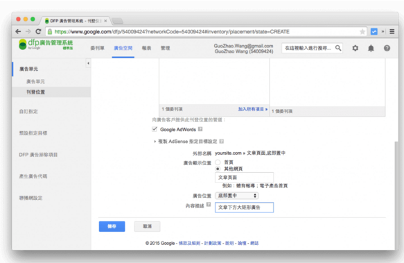The image size is (404, 263).
Task: Click the GuoZhao.Wang@gmail.com account text
Action: tap(243, 46)
